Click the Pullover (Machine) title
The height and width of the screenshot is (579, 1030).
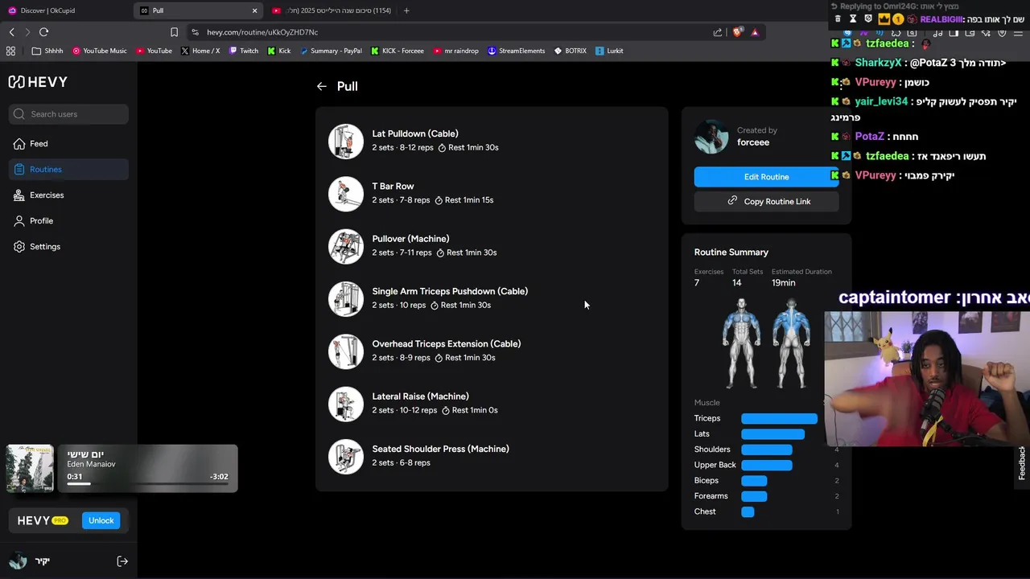(410, 239)
